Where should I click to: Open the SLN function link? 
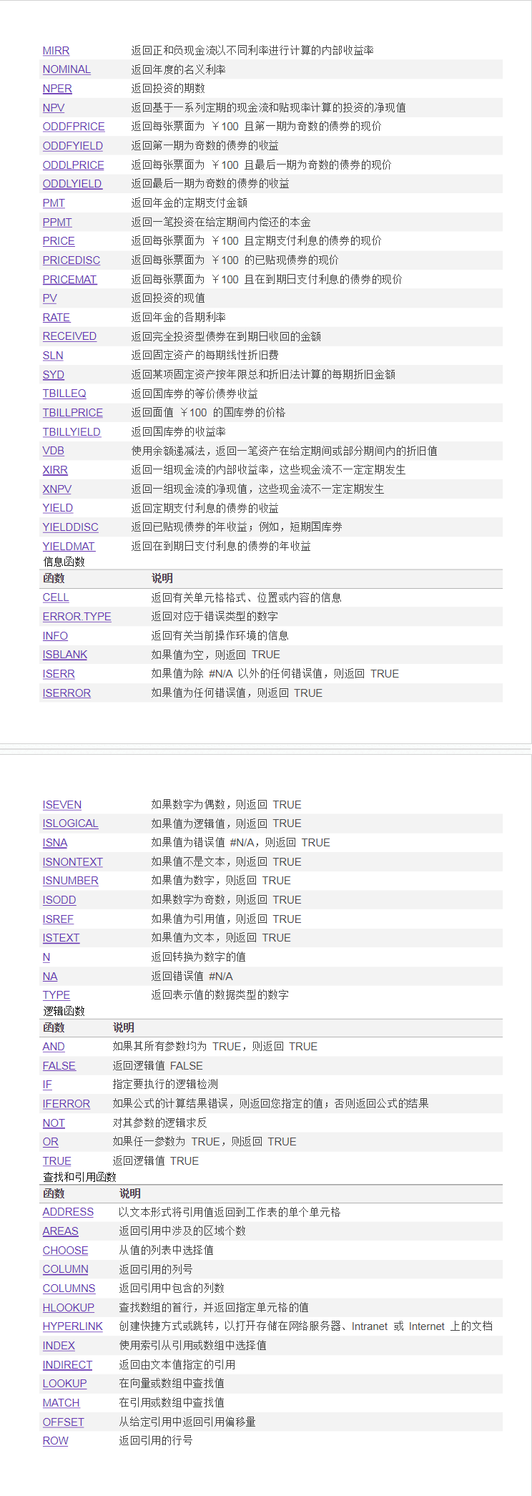[x=53, y=356]
